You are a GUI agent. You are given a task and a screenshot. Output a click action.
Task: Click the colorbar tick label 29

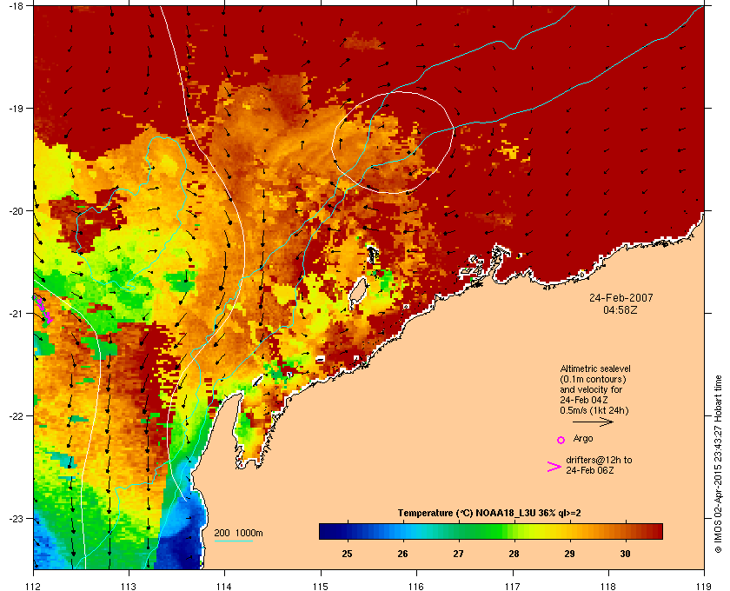coord(569,554)
